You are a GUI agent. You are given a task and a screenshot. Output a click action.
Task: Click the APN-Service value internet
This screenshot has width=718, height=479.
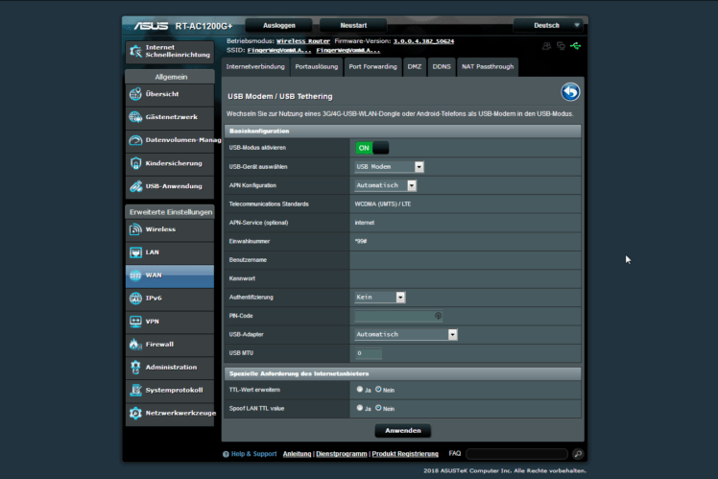365,223
